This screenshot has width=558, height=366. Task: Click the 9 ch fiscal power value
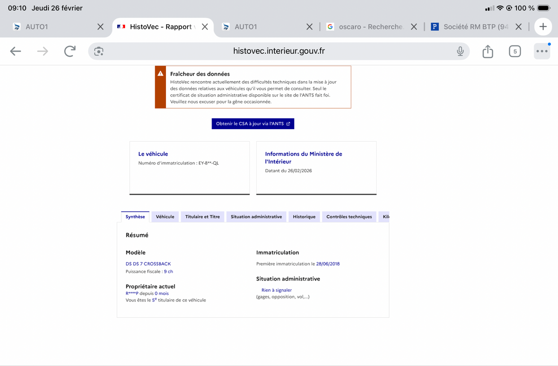168,271
